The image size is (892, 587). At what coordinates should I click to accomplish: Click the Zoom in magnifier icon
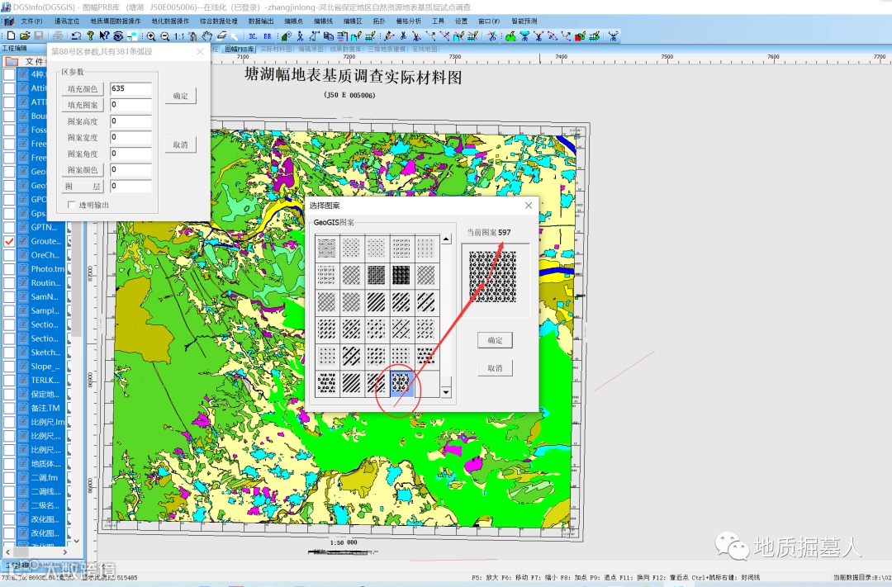(x=151, y=36)
